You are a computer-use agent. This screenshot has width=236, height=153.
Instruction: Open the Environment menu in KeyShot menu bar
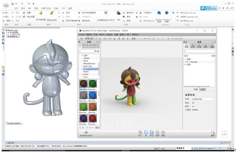click(95, 35)
